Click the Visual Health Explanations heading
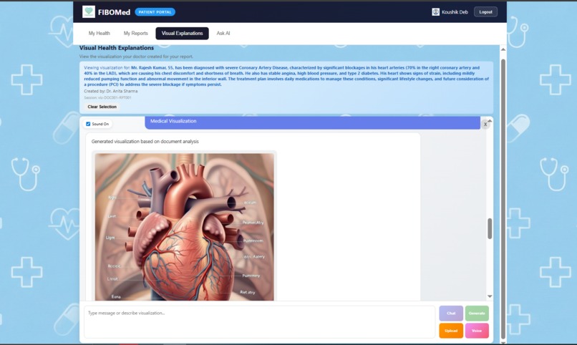Viewport: 577px width, 345px height. [x=117, y=48]
